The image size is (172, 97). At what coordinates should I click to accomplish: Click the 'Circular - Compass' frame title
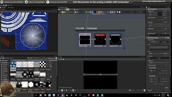(86, 28)
